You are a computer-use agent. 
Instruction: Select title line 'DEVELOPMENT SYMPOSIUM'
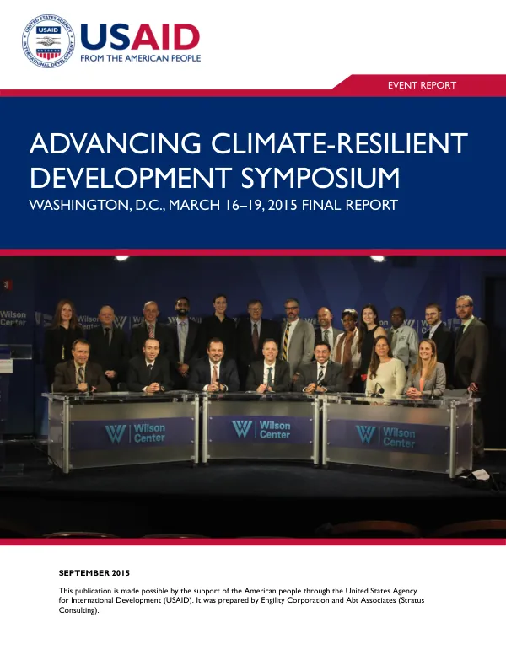215,177
